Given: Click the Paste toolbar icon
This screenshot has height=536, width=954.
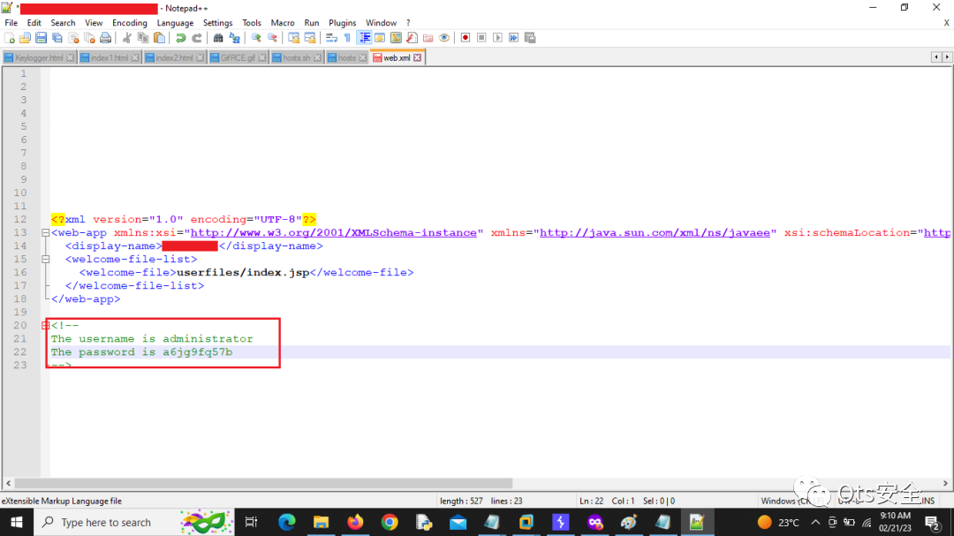Looking at the screenshot, I should pyautogui.click(x=159, y=38).
